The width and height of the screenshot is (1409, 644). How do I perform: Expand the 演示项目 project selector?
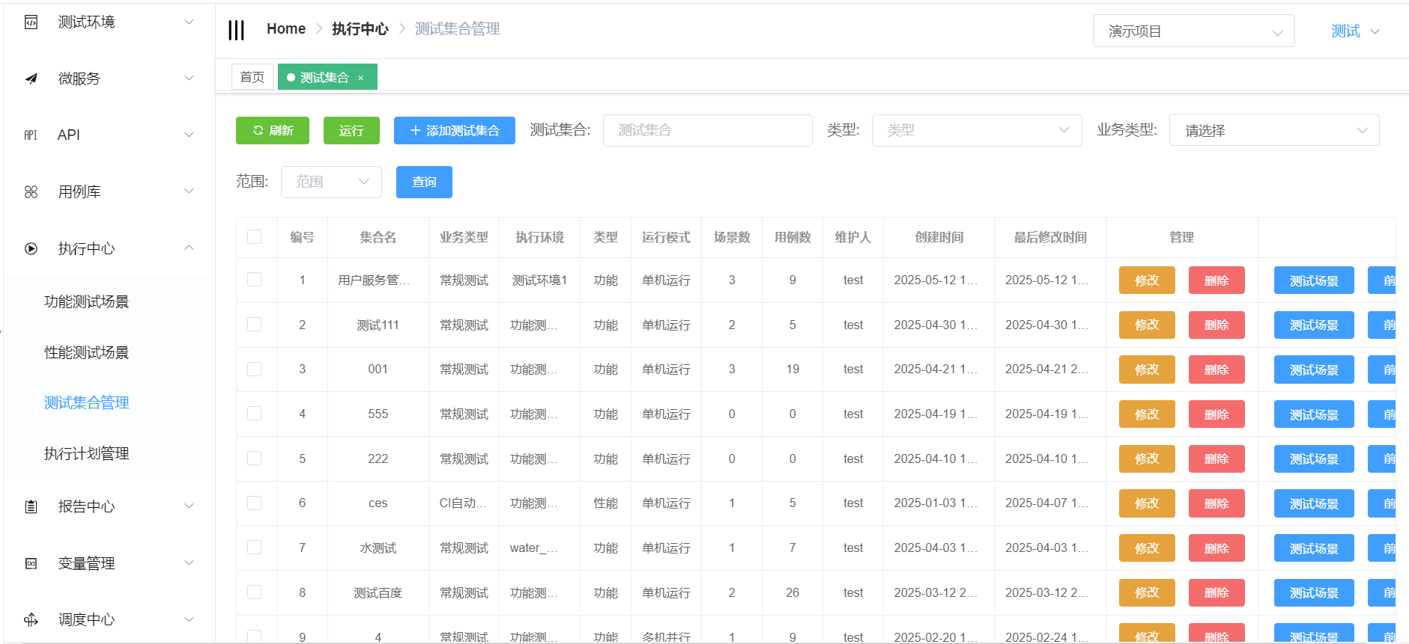pos(1193,31)
